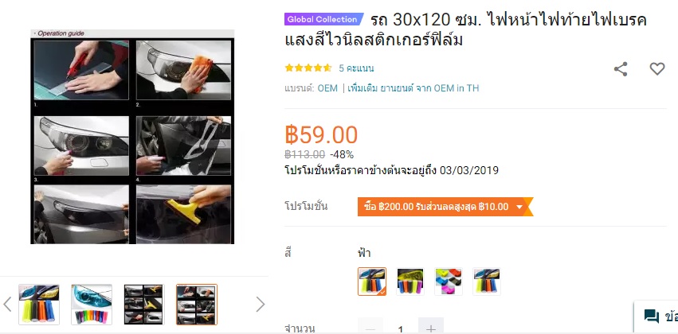
Task: Select the fourth color variant option
Action: 487,282
